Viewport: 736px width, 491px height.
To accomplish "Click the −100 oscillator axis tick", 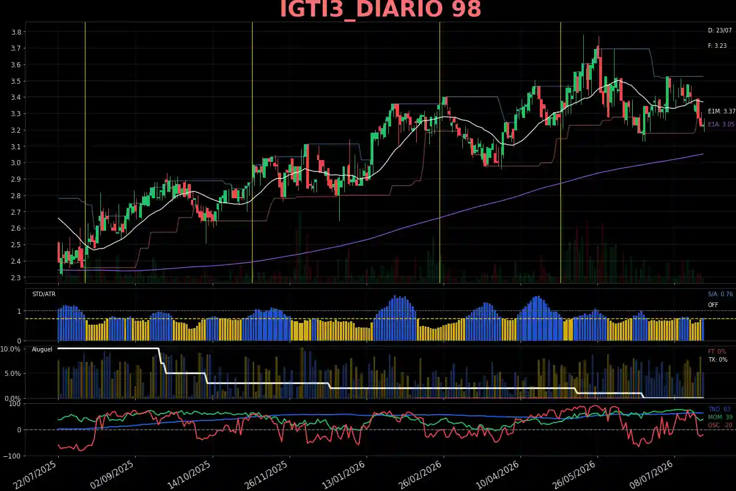I will pyautogui.click(x=11, y=456).
